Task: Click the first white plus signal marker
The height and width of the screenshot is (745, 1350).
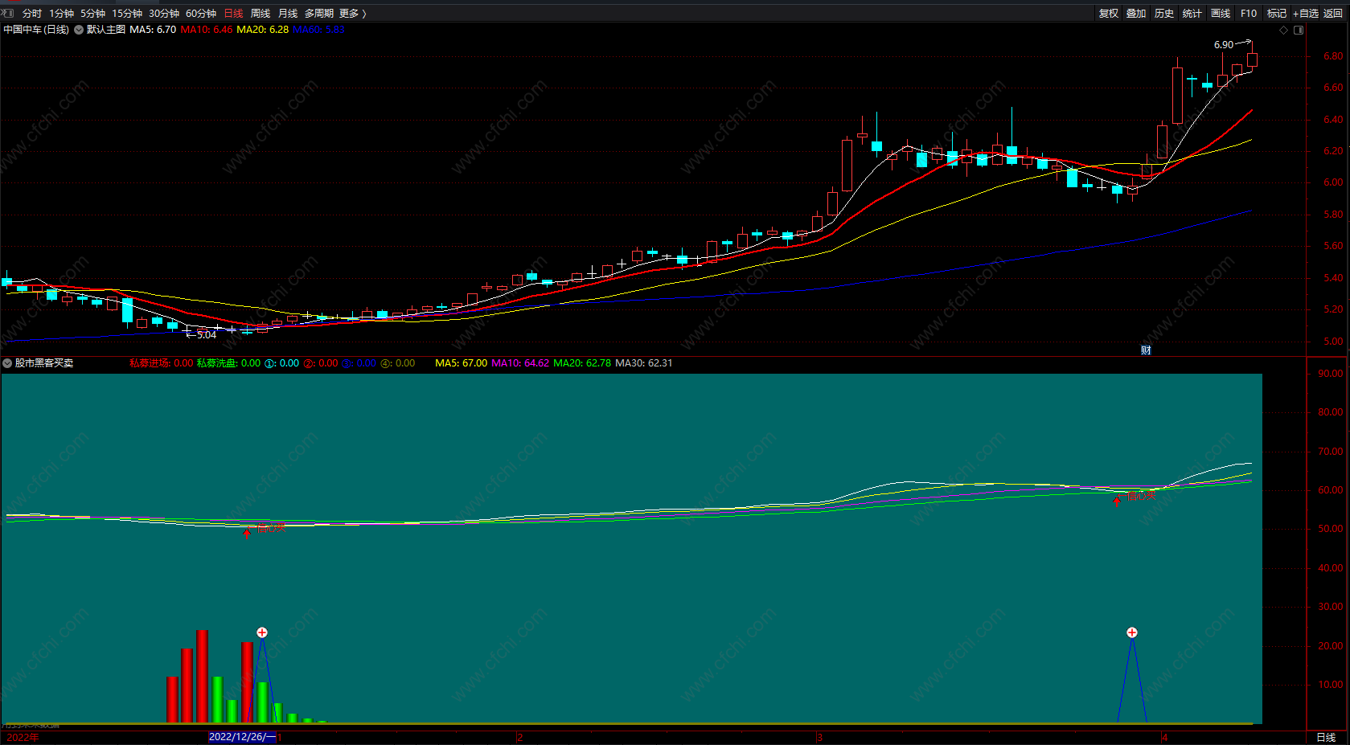Action: point(262,632)
